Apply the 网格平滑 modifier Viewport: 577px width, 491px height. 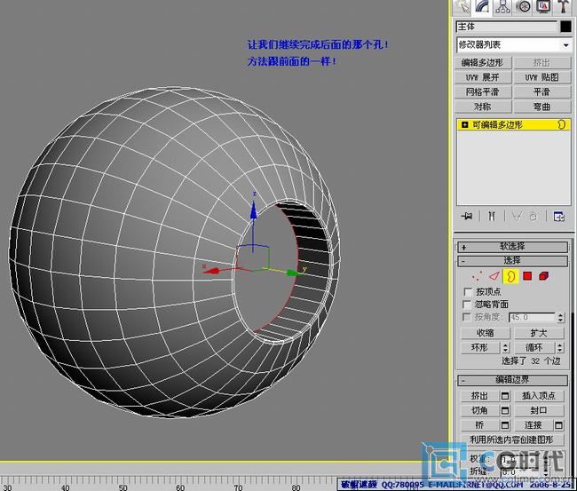click(483, 91)
